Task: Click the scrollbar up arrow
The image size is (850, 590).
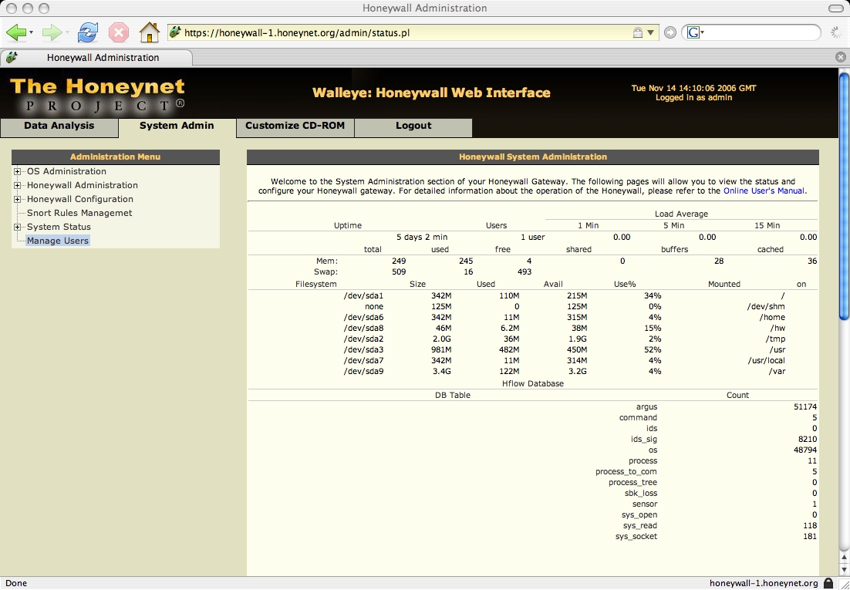Action: (x=845, y=558)
